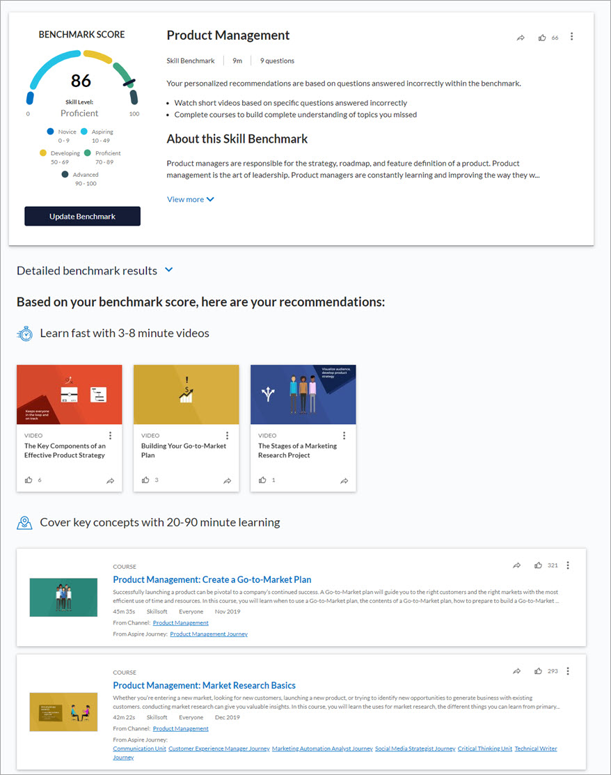Follow the Customer Experience Manager Journey link
611x775 pixels.
[x=219, y=749]
